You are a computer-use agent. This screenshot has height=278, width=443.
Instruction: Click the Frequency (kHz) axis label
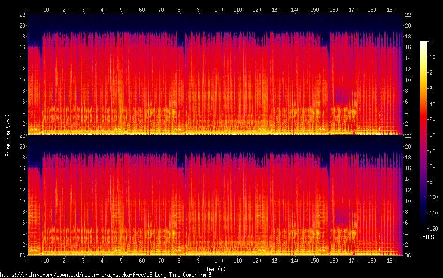8,135
